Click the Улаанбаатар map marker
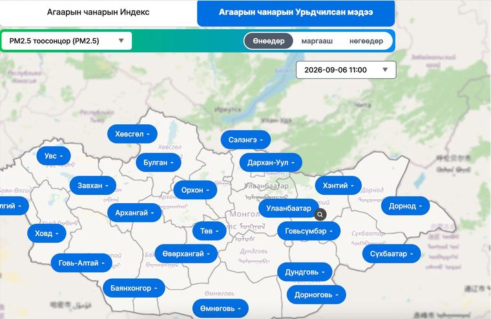491x319 pixels. pyautogui.click(x=288, y=208)
